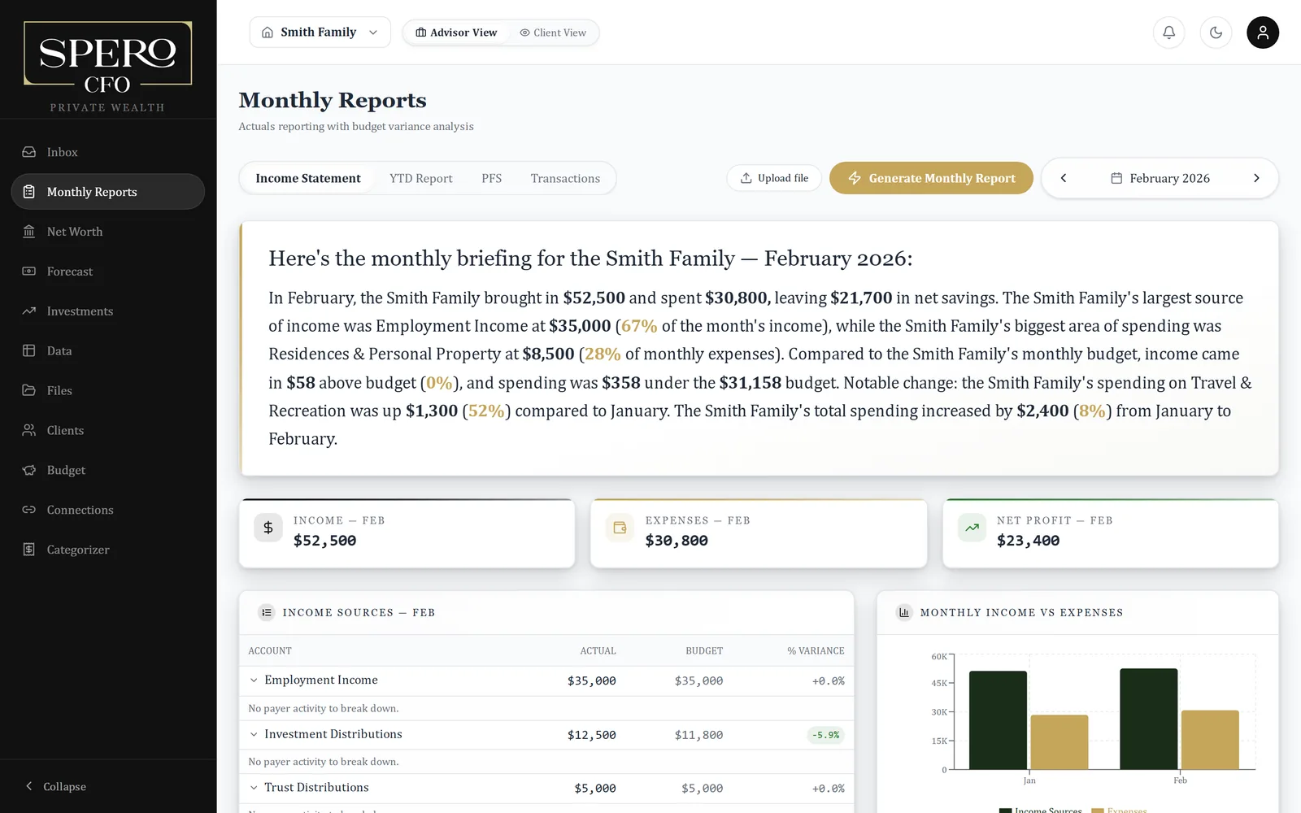Click the Upload file button
Viewport: 1301px width, 813px height.
(x=774, y=178)
